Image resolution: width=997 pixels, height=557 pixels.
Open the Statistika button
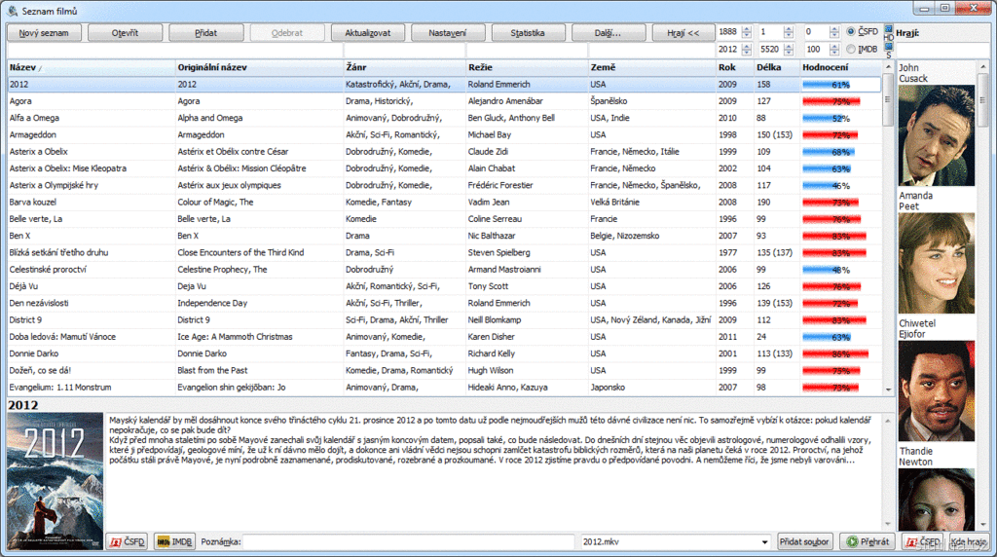pyautogui.click(x=527, y=32)
